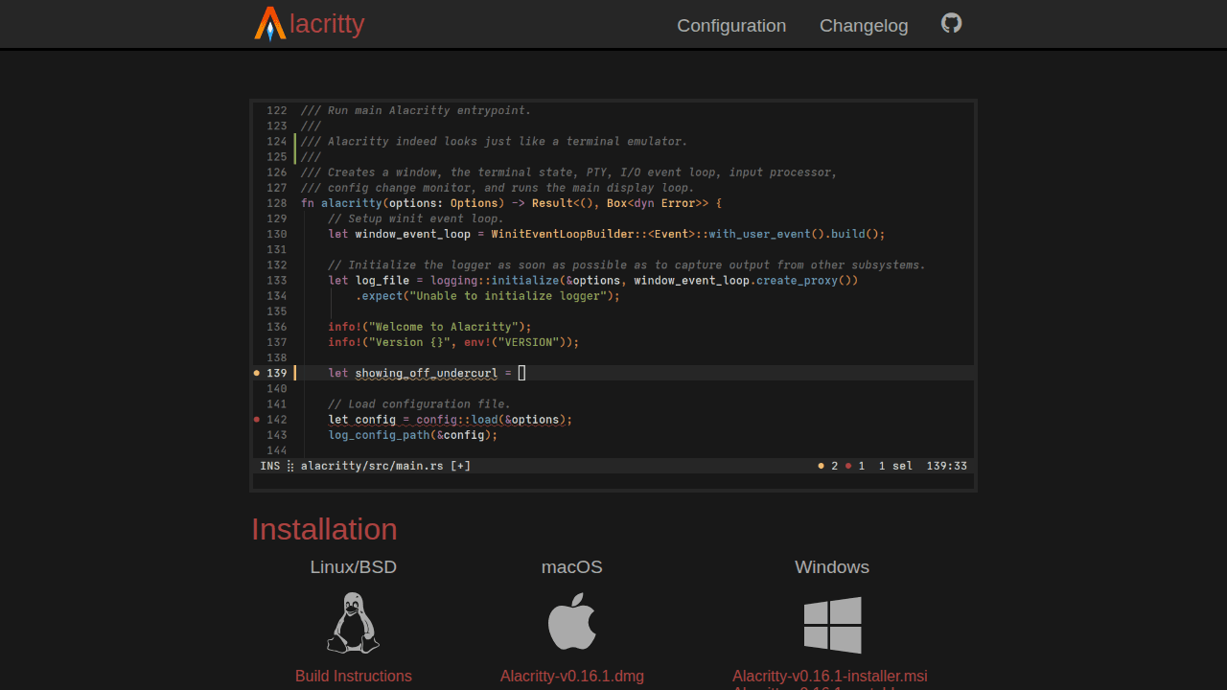Download Alacritty-v0.16.1.dmg for macOS
This screenshot has height=690, width=1227.
(x=572, y=676)
